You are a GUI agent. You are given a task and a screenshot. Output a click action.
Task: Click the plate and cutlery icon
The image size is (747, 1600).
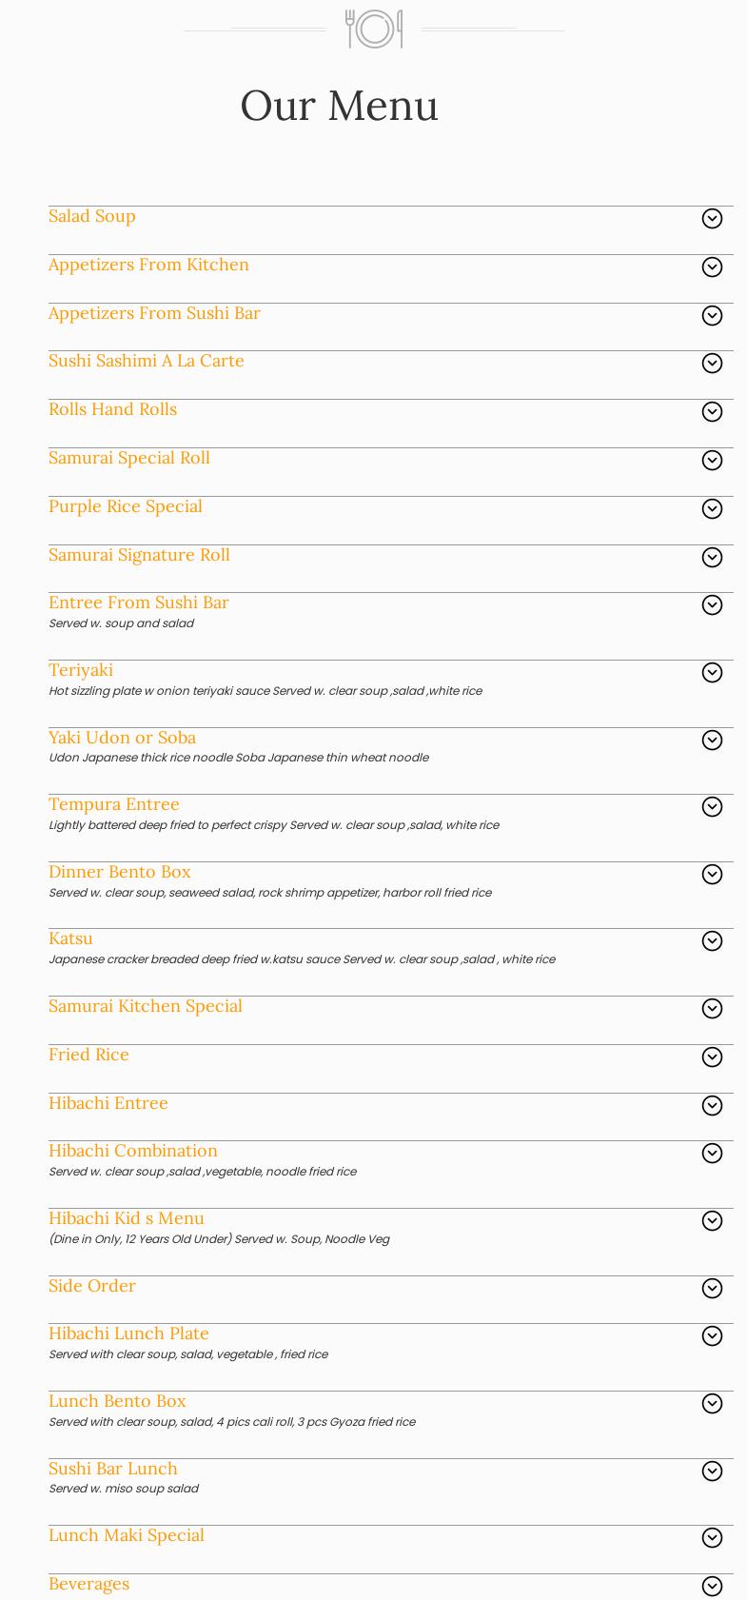[x=374, y=30]
